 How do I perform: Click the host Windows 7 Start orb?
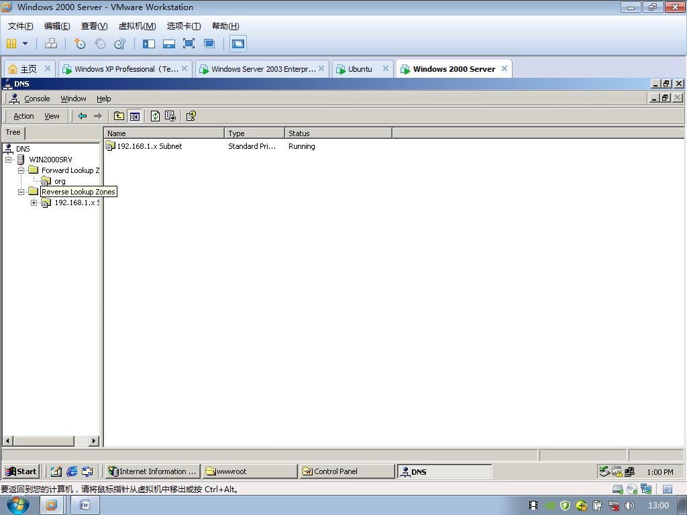[18, 505]
